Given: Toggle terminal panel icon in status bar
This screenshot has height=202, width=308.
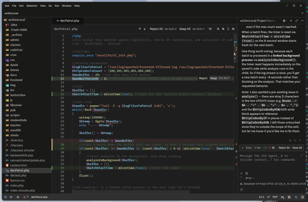Looking at the screenshot, I should (x=289, y=197).
